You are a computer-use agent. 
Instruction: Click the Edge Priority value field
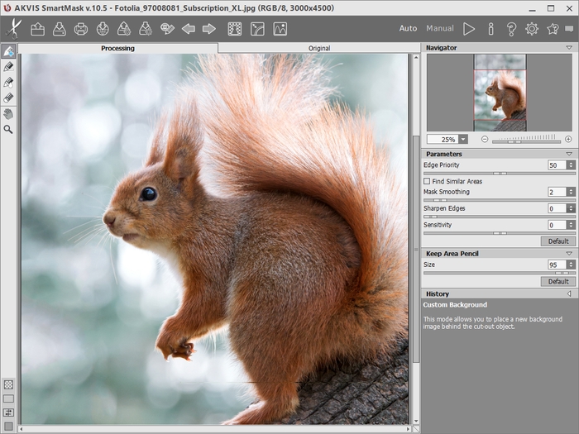557,165
